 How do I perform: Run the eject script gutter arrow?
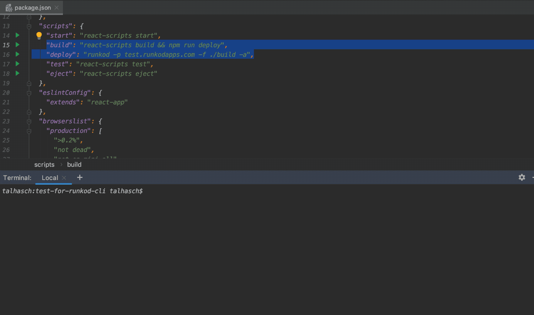point(17,73)
